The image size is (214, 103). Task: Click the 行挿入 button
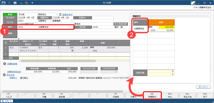134,96
